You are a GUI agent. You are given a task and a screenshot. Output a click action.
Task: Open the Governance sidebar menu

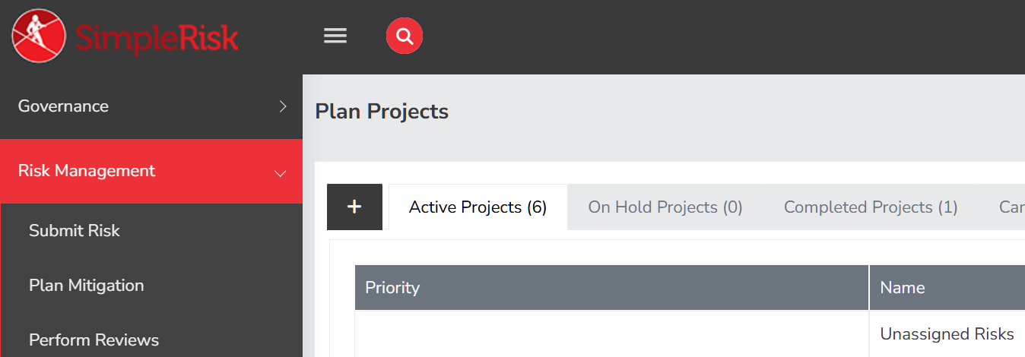tap(64, 106)
